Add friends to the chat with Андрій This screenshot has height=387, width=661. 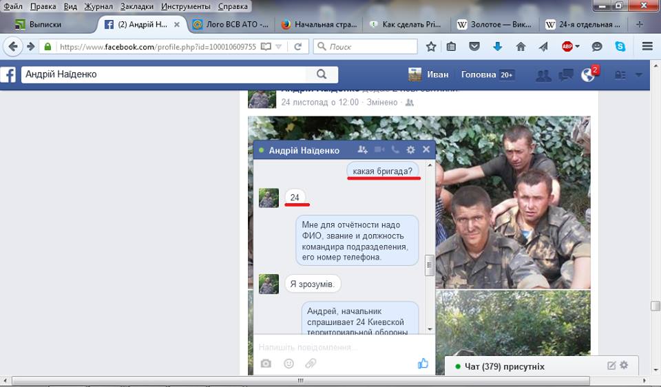(x=363, y=149)
